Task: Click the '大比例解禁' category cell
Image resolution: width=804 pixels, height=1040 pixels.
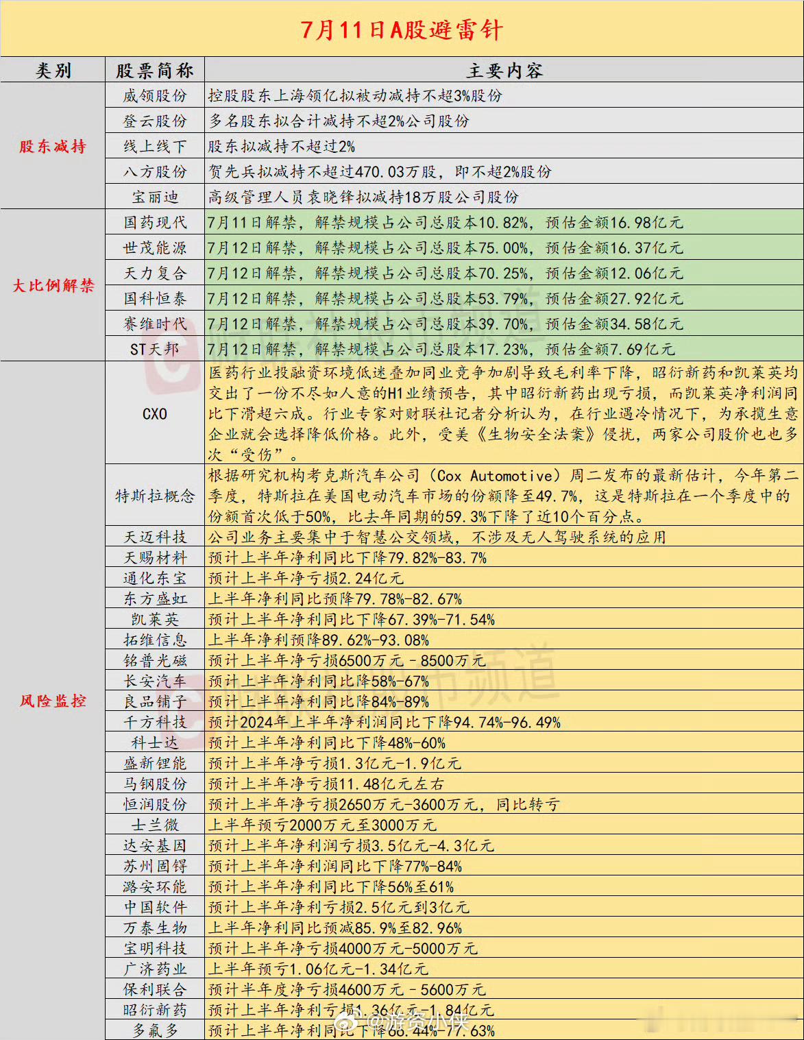Action: [x=53, y=285]
